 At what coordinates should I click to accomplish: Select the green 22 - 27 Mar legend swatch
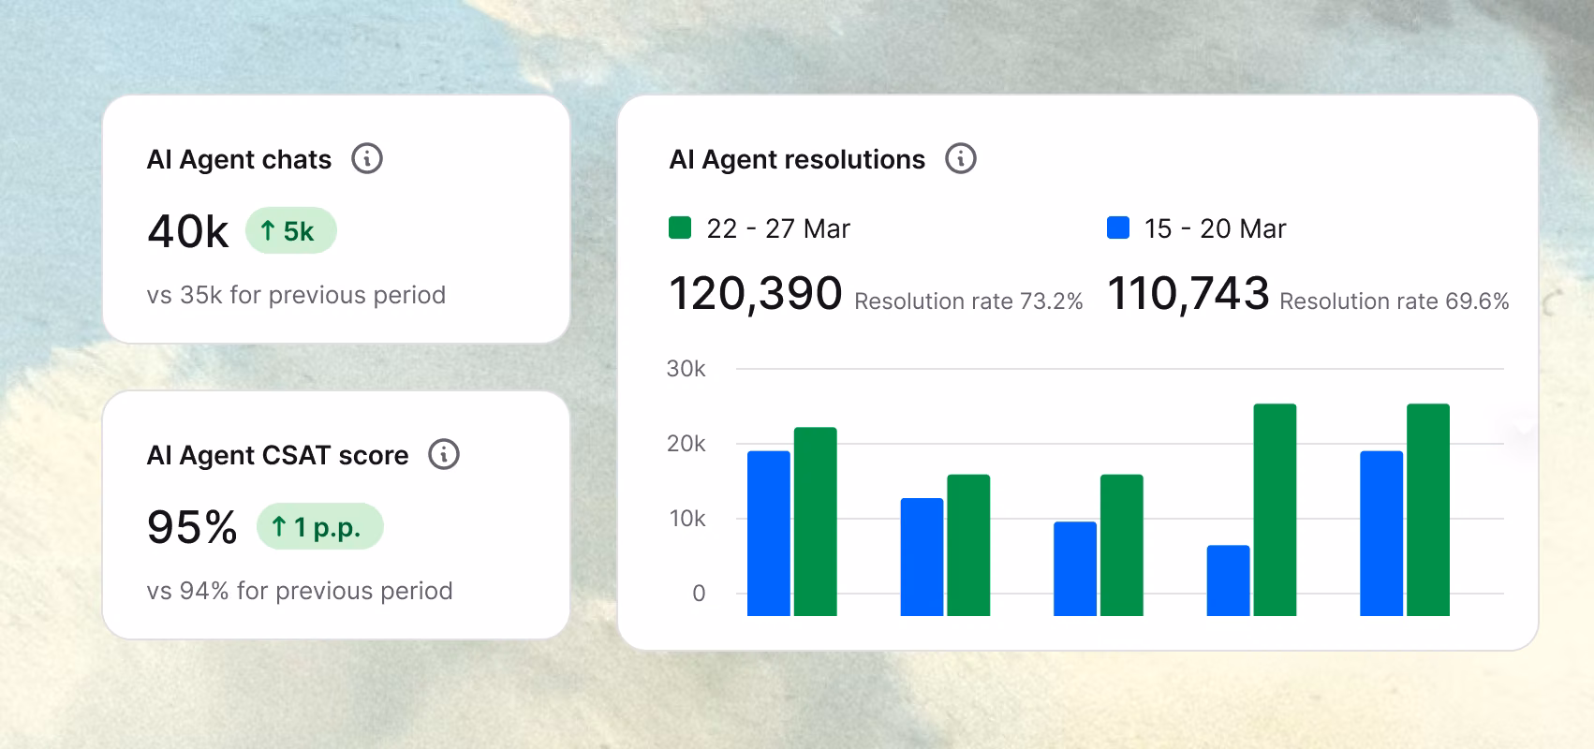[680, 228]
